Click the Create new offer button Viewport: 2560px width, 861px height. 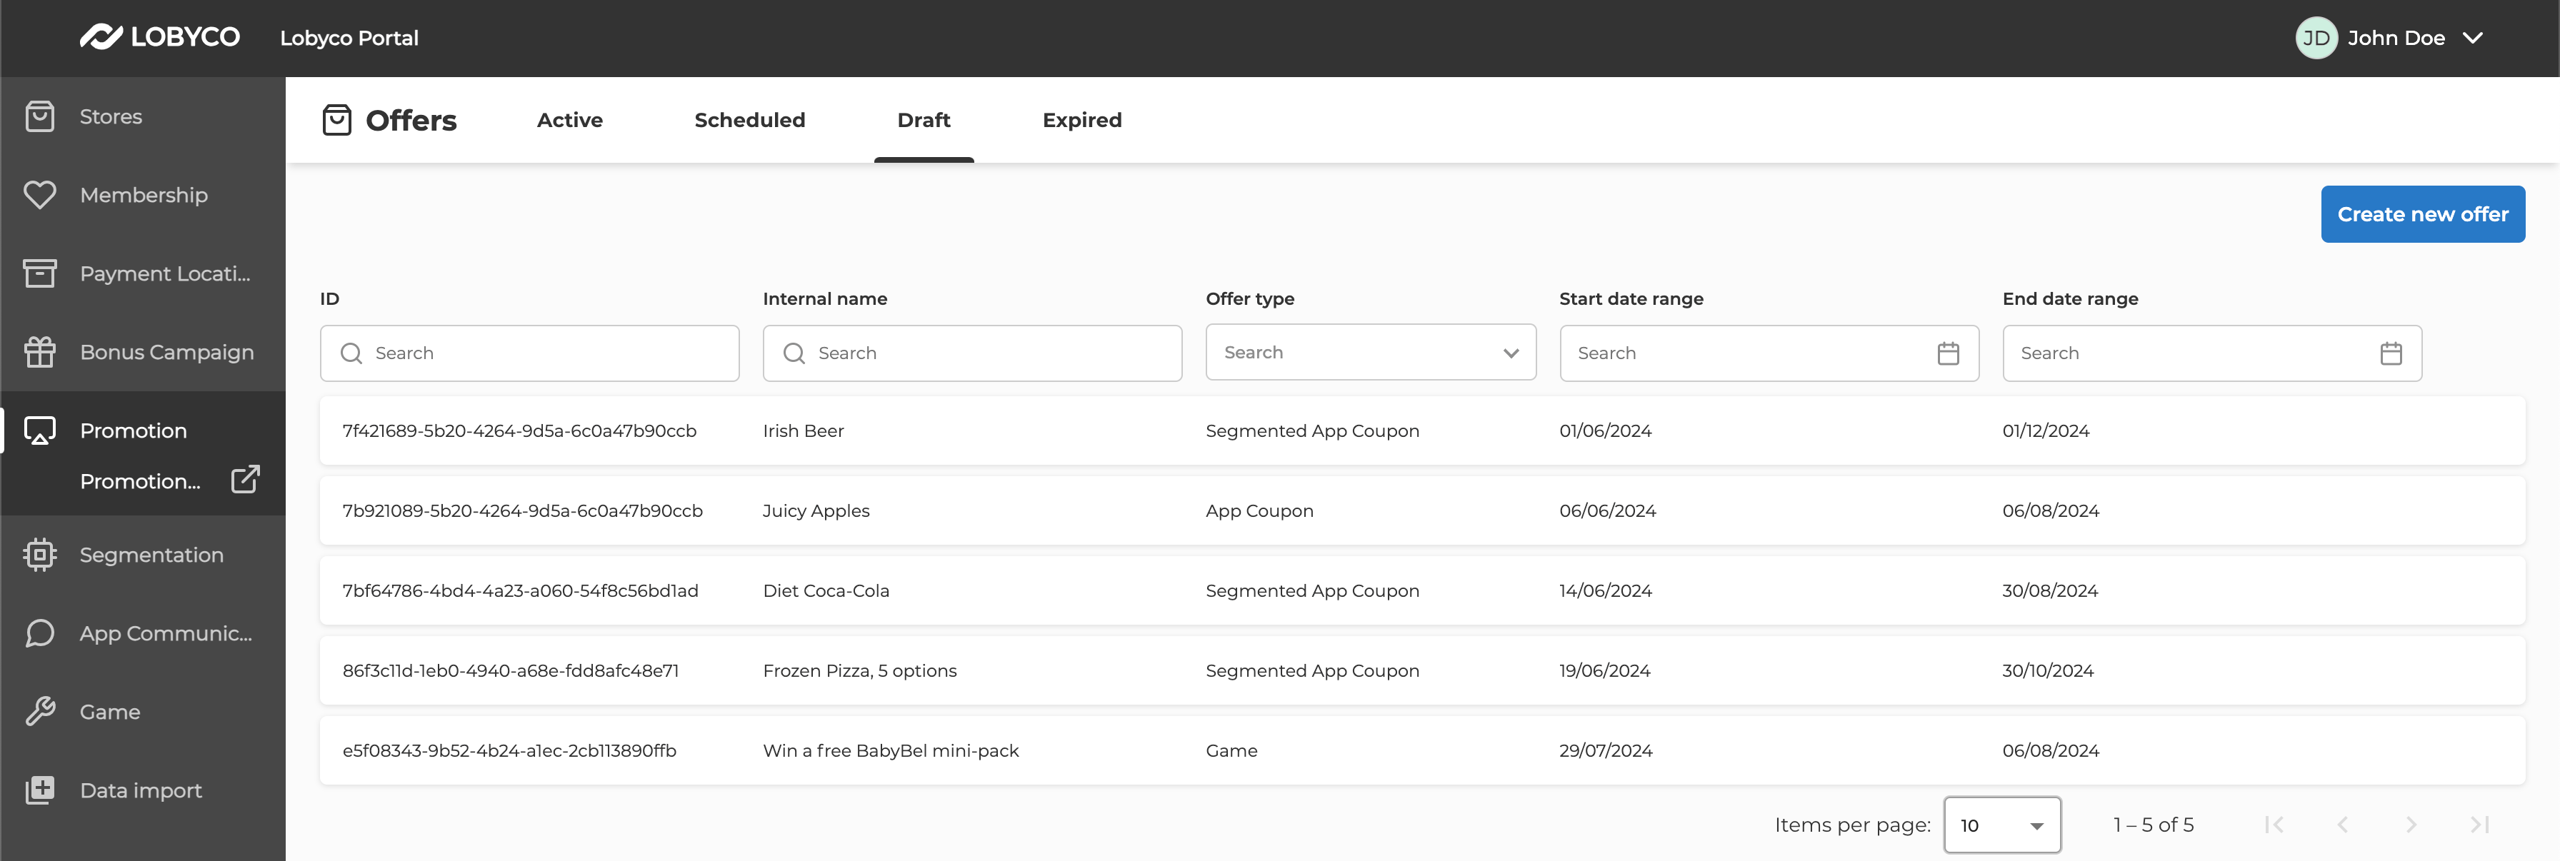(2422, 213)
